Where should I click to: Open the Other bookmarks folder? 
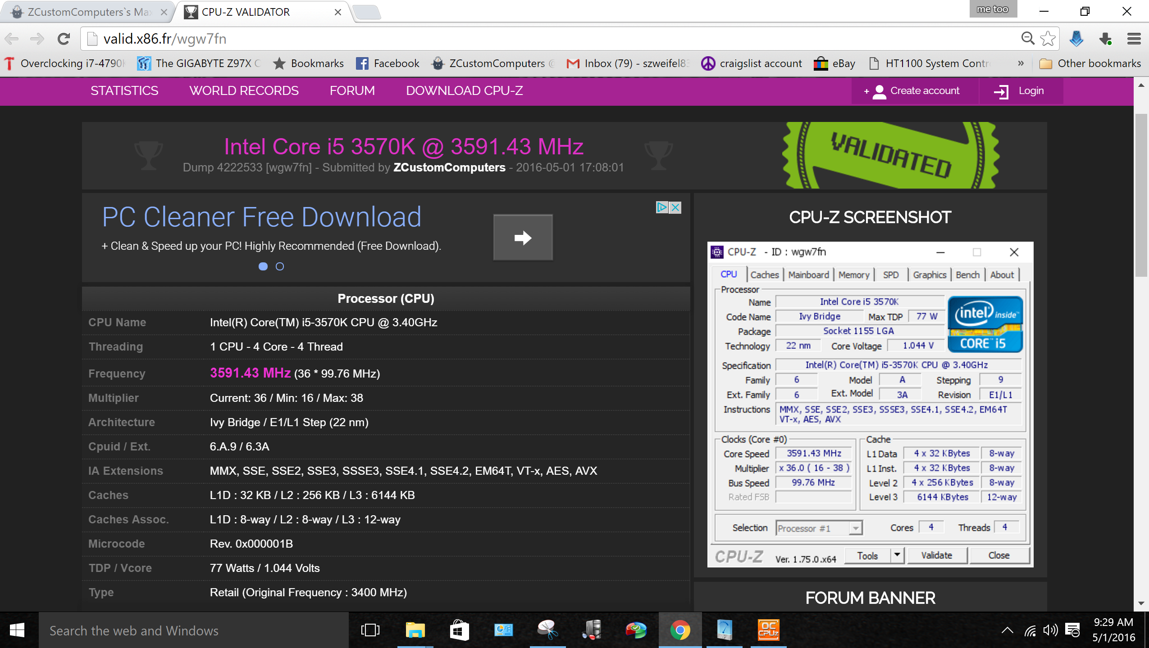pyautogui.click(x=1090, y=63)
